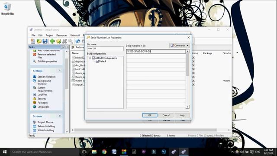Screen dimensions: 277x156
Task: Select the lua5.1.dll file row
Action: pyautogui.click(x=78, y=69)
